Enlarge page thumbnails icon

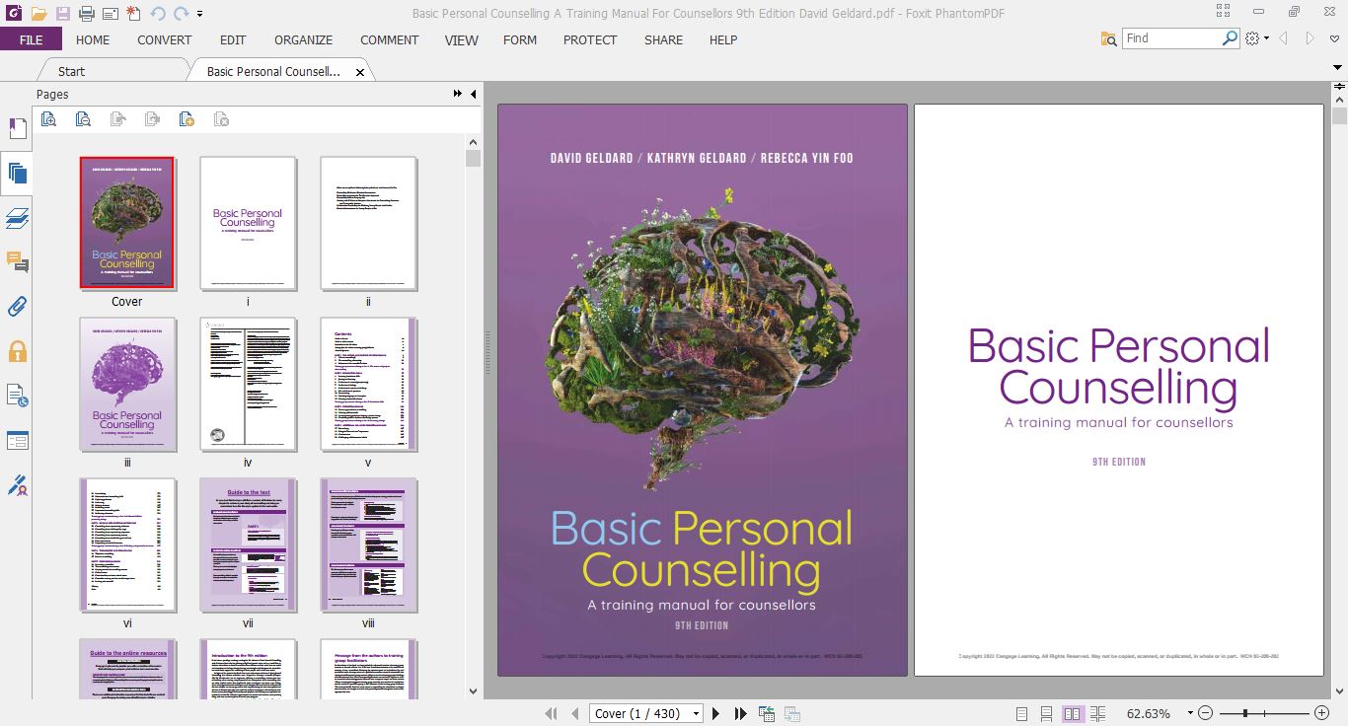point(48,119)
